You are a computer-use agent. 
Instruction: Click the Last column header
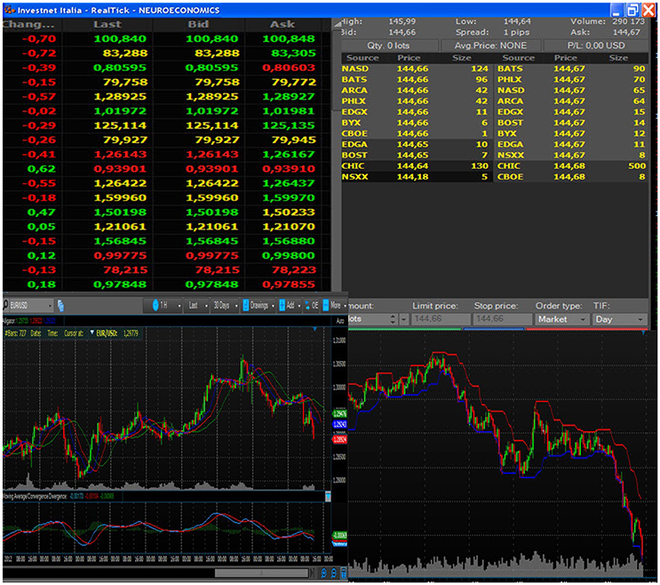coord(107,24)
